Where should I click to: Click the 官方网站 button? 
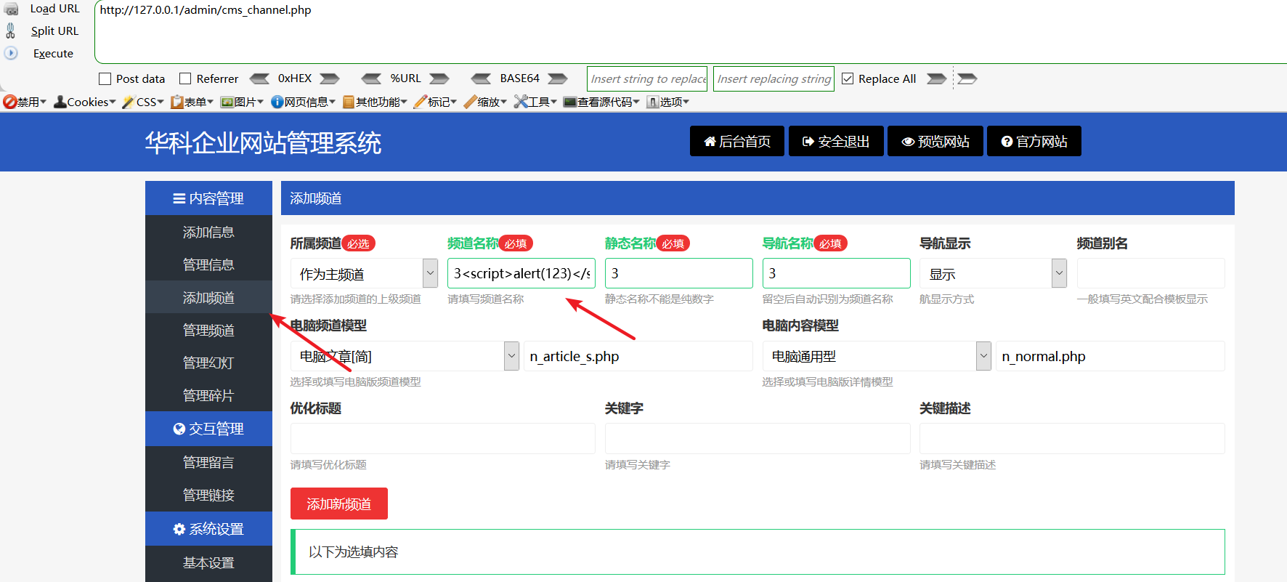1034,141
